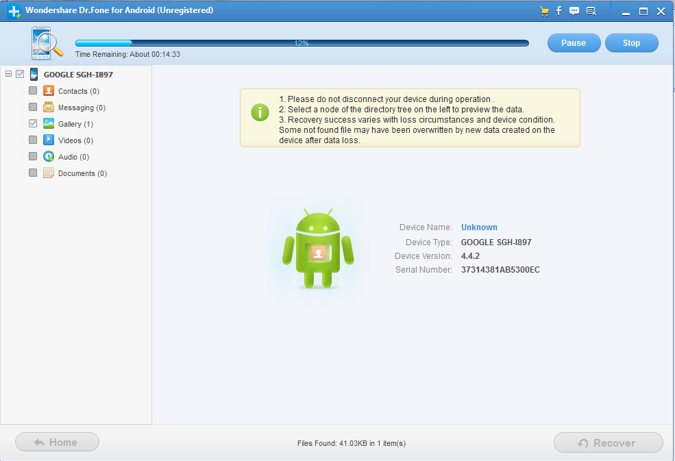Image resolution: width=675 pixels, height=461 pixels.
Task: Collapse the GOOGLE SGH-I897 tree node
Action: [x=8, y=74]
